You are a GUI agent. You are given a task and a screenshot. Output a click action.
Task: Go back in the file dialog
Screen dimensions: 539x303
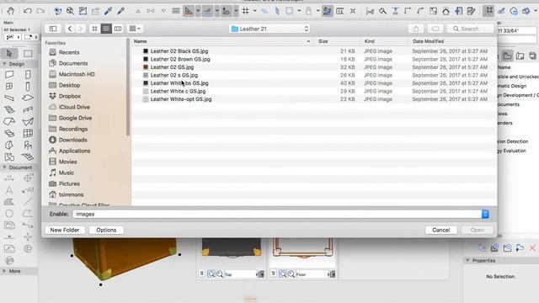[x=69, y=29]
